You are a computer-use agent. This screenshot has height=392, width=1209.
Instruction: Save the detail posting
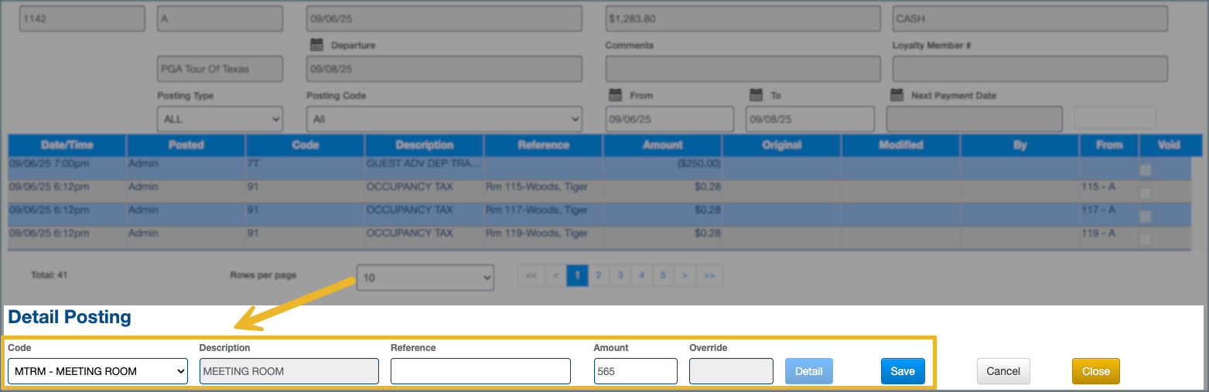pos(903,371)
